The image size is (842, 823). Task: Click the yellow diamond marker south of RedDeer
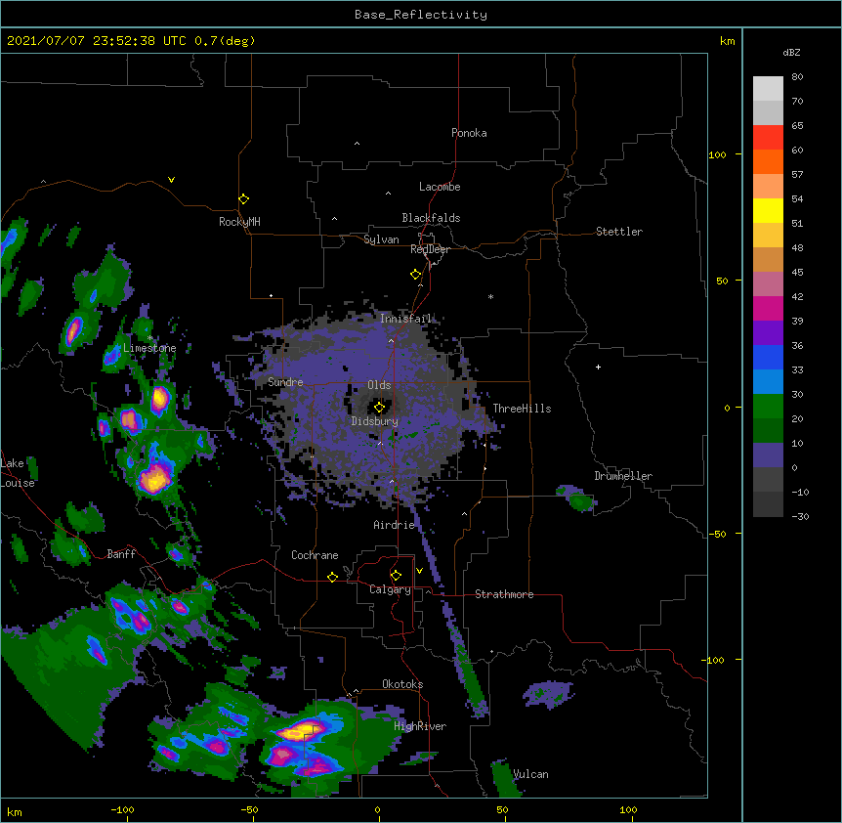(416, 275)
